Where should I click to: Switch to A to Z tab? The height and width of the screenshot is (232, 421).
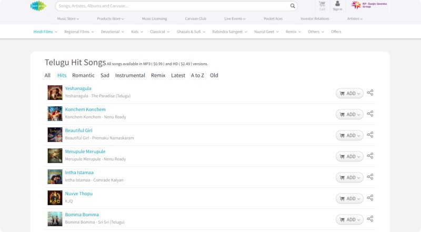197,75
